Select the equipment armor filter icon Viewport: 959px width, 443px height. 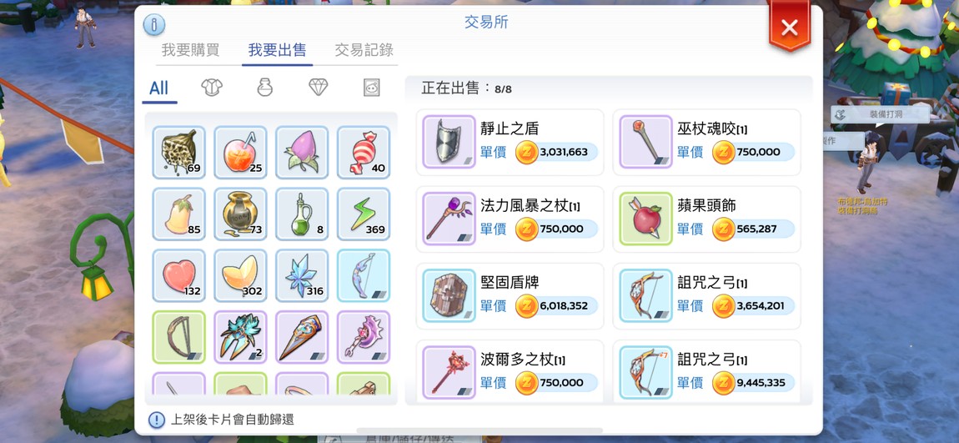(212, 88)
